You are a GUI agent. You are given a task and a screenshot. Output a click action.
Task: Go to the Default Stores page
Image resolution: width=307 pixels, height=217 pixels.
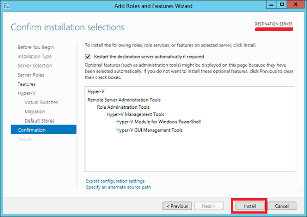coord(39,121)
